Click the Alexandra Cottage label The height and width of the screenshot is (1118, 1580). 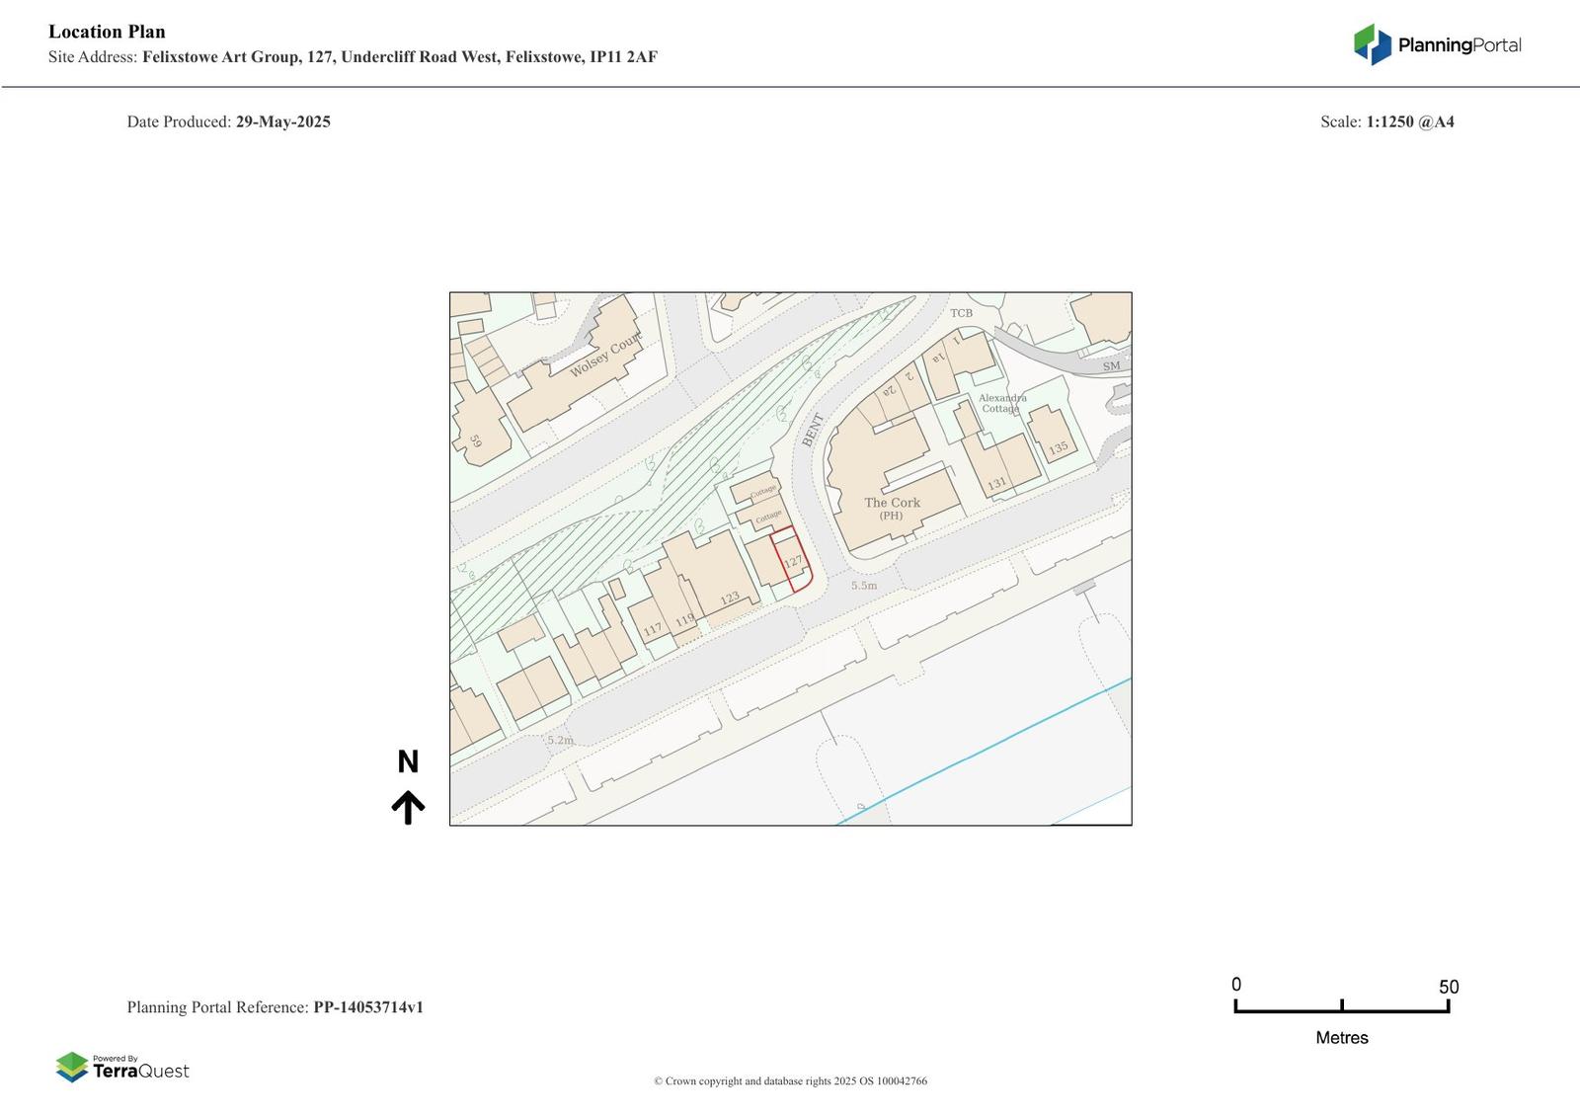tap(1002, 403)
